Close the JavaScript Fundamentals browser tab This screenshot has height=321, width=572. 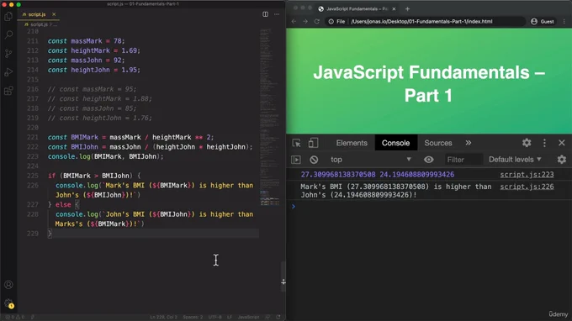[x=394, y=8]
